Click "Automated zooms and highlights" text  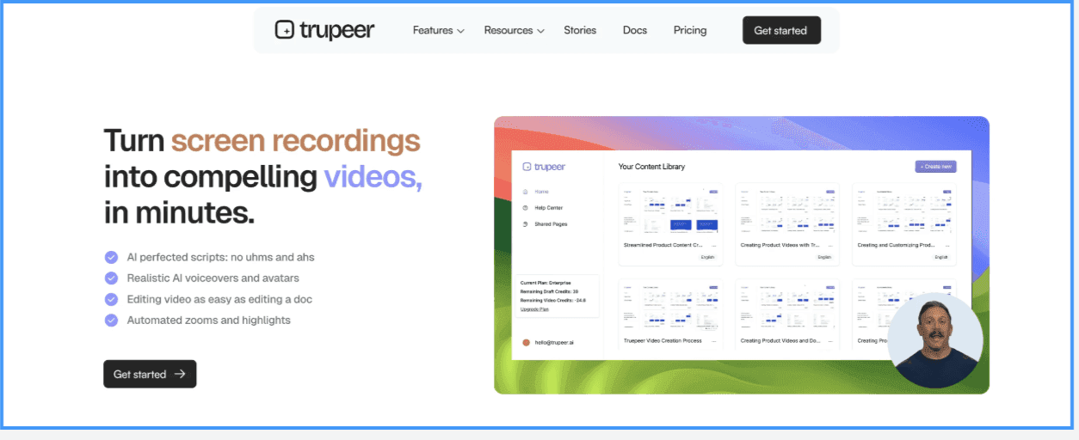point(209,320)
